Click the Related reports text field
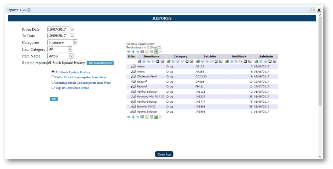 pyautogui.click(x=67, y=63)
